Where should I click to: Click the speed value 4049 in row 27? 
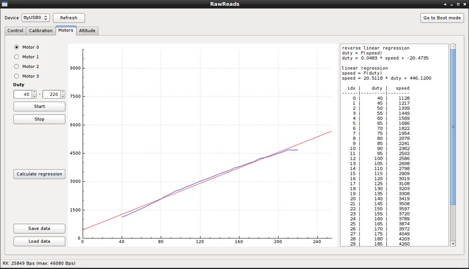coord(404,234)
